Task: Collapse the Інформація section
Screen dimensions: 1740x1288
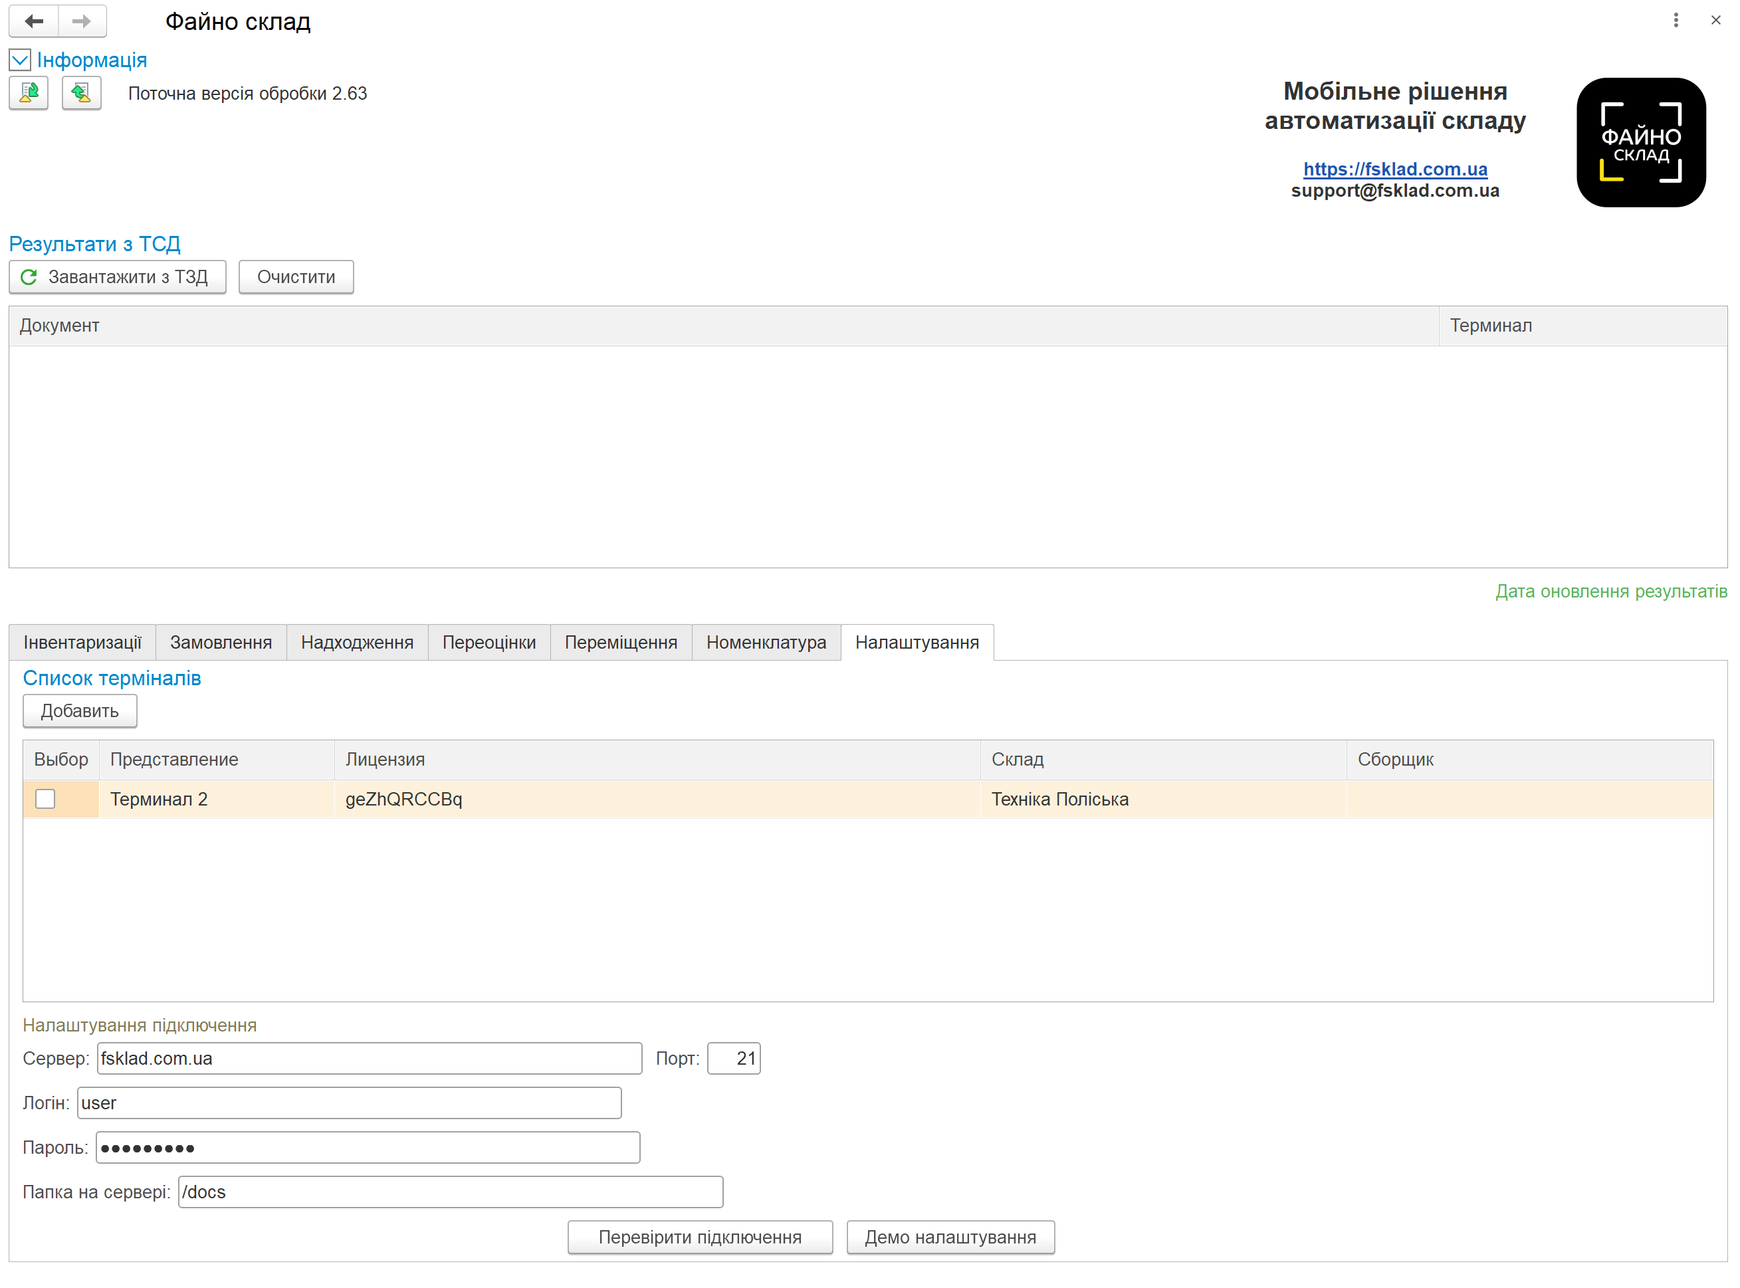Action: tap(20, 60)
